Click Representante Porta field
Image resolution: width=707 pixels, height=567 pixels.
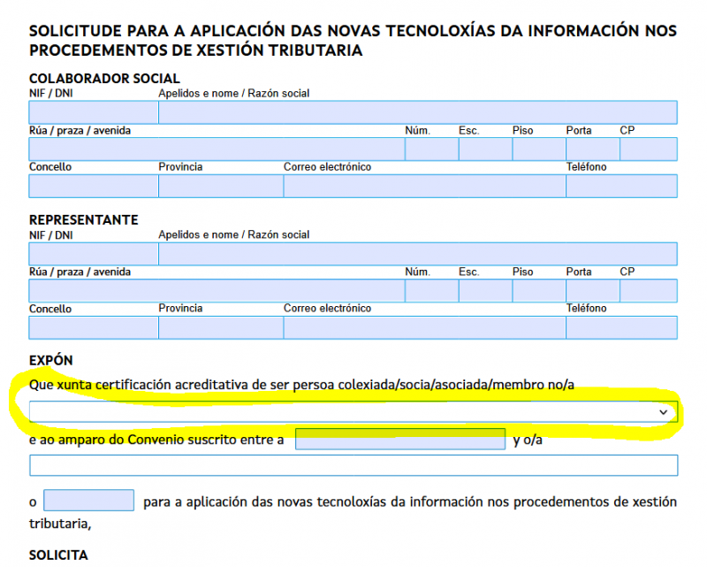click(x=593, y=291)
